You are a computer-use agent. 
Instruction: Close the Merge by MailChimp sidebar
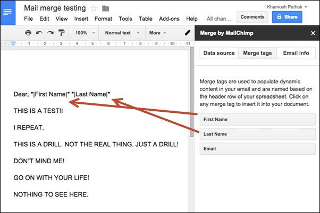(x=313, y=33)
